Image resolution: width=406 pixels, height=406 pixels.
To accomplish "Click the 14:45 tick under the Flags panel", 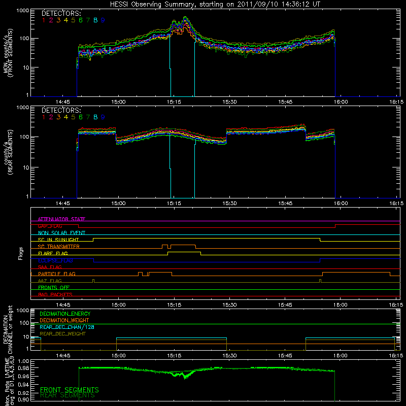I will (x=63, y=305).
